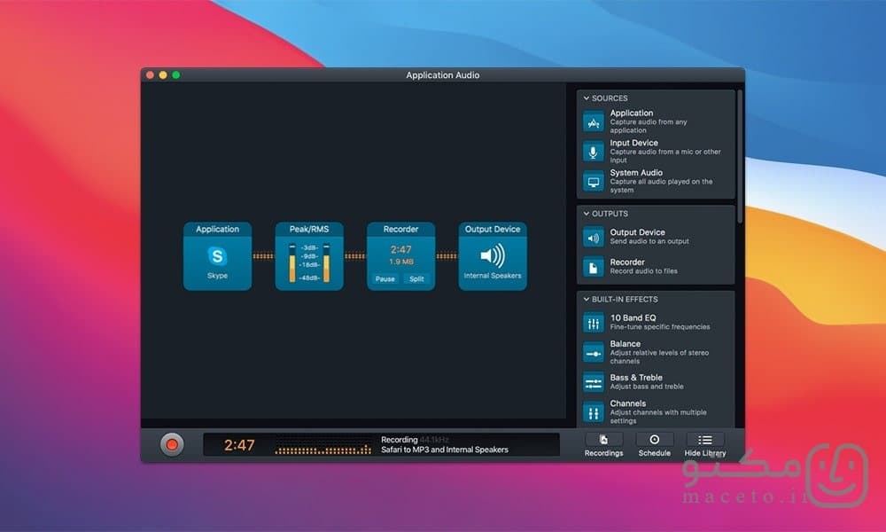
Task: Collapse the SOURCES section
Action: [x=586, y=98]
